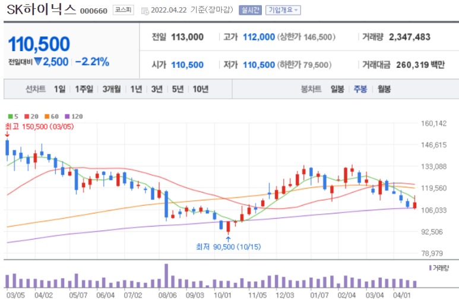The image size is (459, 299).
Task: Show the 10년 line chart
Action: pos(200,89)
